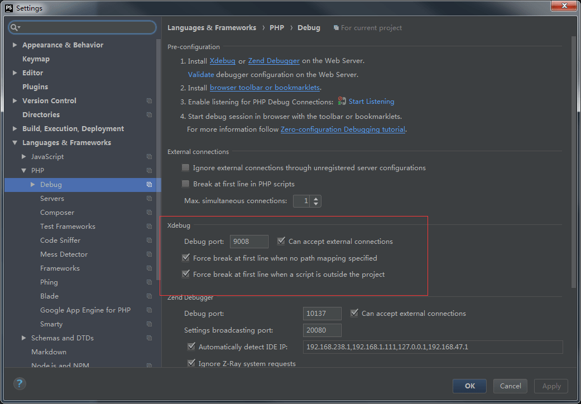Click project-level icon next to Blade
This screenshot has height=404, width=581.
[x=150, y=296]
